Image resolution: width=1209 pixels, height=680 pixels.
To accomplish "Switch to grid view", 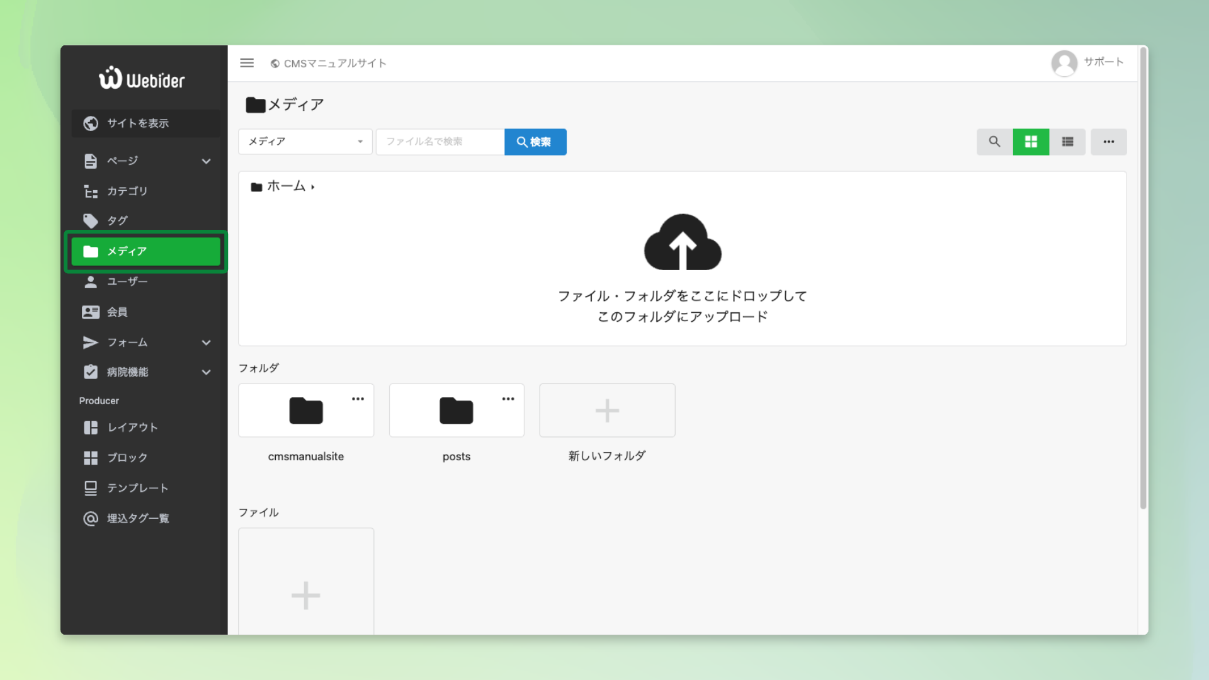I will coord(1031,142).
